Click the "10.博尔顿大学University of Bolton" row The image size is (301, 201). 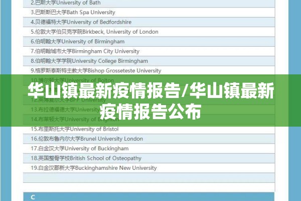click(x=149, y=80)
